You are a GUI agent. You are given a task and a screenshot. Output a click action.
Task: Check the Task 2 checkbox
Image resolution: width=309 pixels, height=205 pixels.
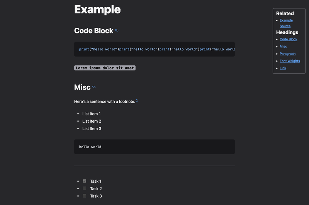[x=84, y=188]
